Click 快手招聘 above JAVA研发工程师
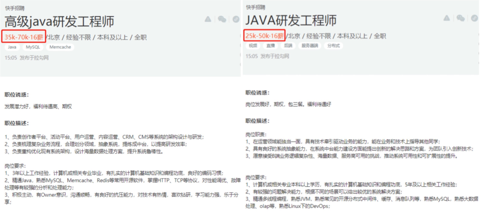The height and width of the screenshot is (215, 482). (x=255, y=8)
